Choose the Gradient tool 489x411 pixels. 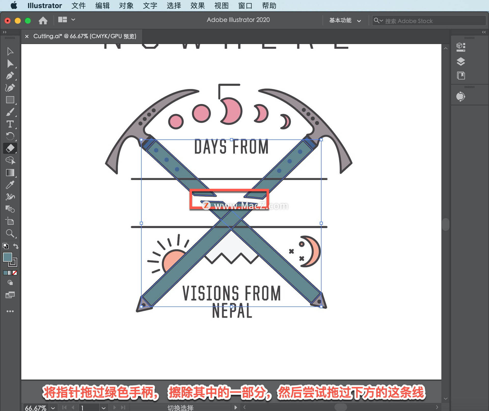(10, 173)
